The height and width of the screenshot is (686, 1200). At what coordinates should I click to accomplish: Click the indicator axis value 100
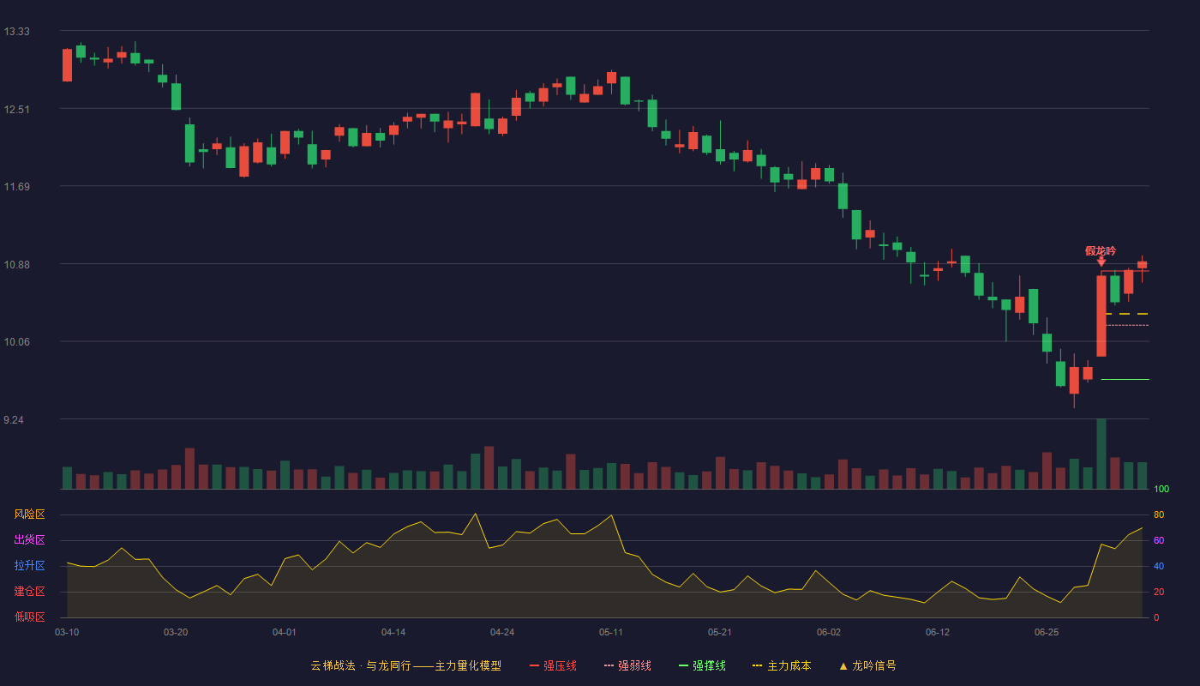[1161, 490]
